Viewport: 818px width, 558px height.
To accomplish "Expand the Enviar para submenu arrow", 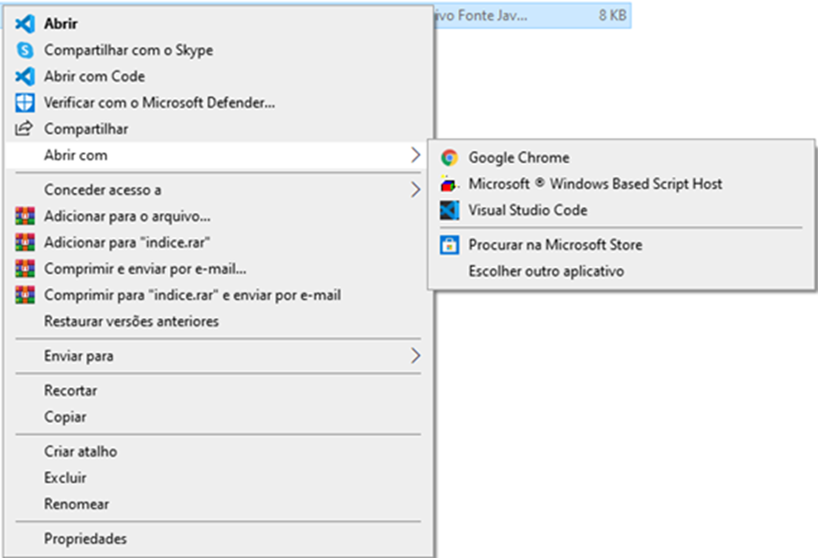I will click(x=416, y=356).
